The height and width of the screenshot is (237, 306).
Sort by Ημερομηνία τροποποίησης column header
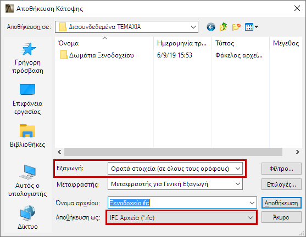(x=182, y=43)
